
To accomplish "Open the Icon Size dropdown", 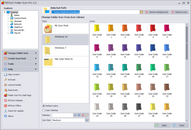I will (x=87, y=120).
